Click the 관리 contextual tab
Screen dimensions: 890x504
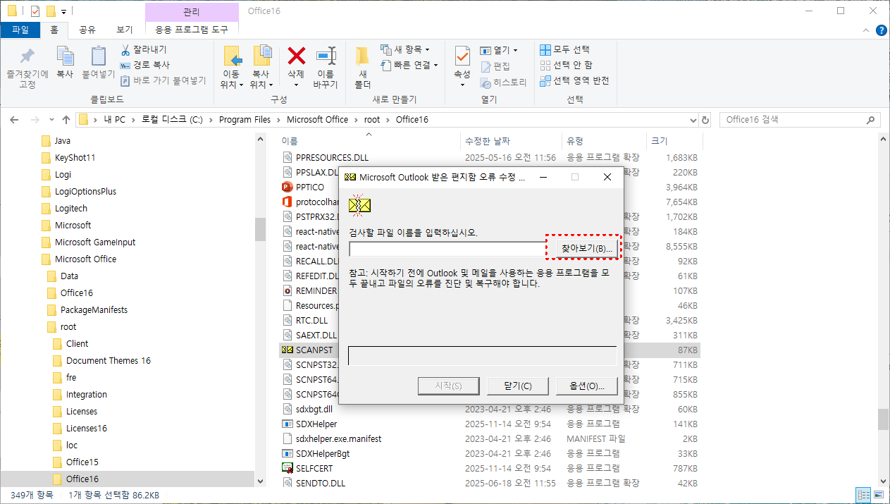192,12
